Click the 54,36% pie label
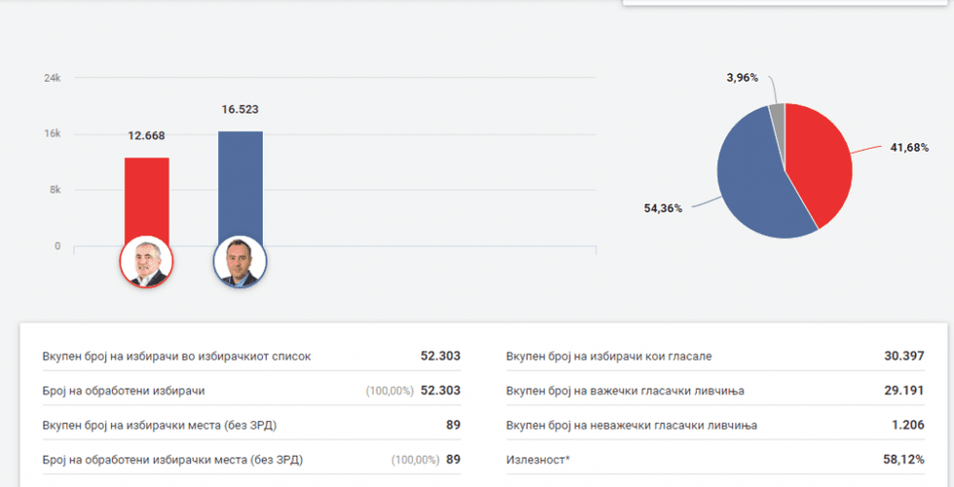The height and width of the screenshot is (487, 954). tap(663, 208)
